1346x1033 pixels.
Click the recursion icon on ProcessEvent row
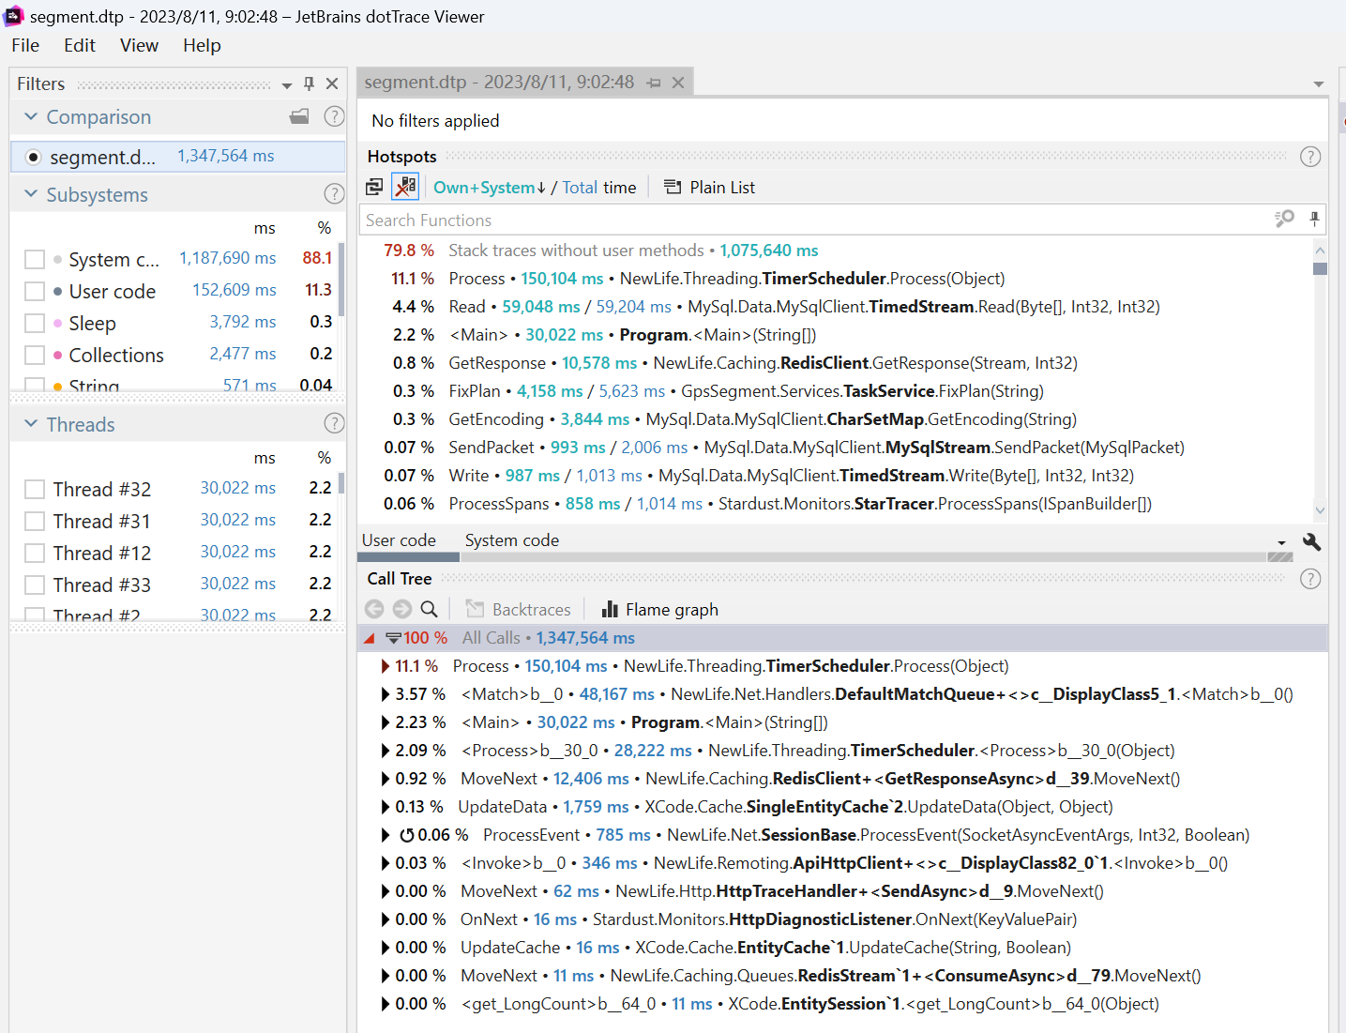(x=407, y=835)
